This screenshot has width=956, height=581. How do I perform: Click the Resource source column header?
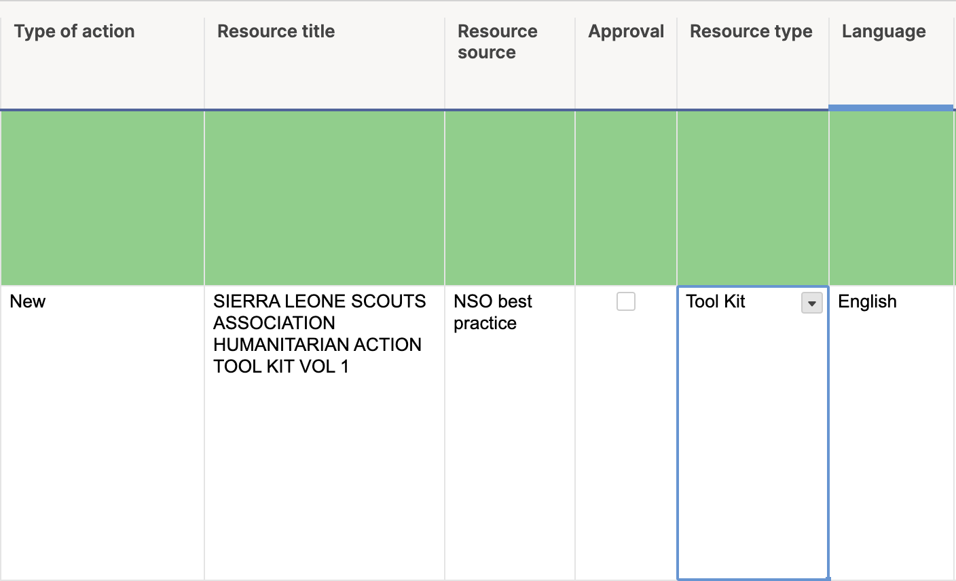(497, 41)
